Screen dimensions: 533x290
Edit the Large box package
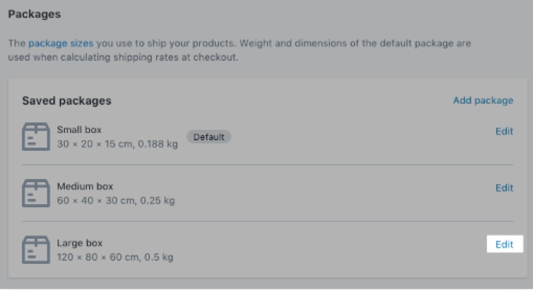[x=505, y=244]
